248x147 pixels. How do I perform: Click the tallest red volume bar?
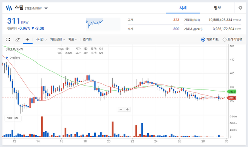coord(42,127)
